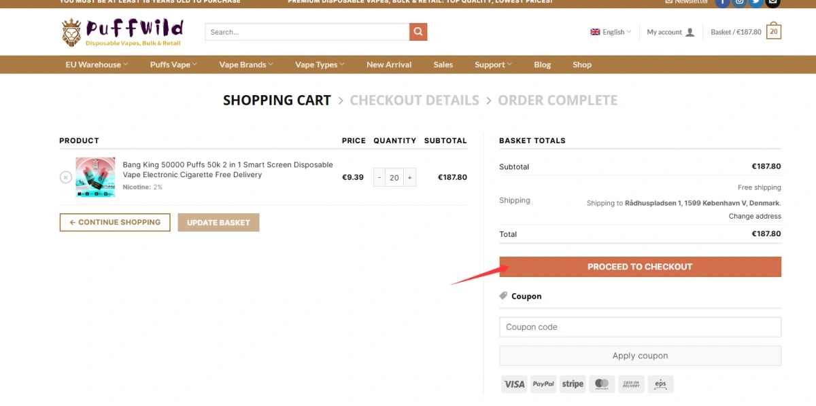Click the Coupon tag icon
The width and height of the screenshot is (816, 406).
pos(504,296)
